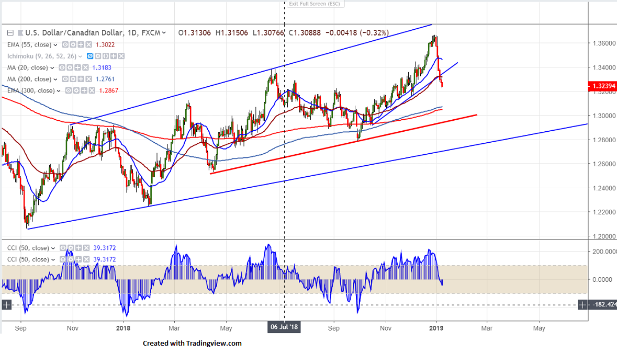
Task: Remove MA (200, close) with the X icon
Action: 89,79
